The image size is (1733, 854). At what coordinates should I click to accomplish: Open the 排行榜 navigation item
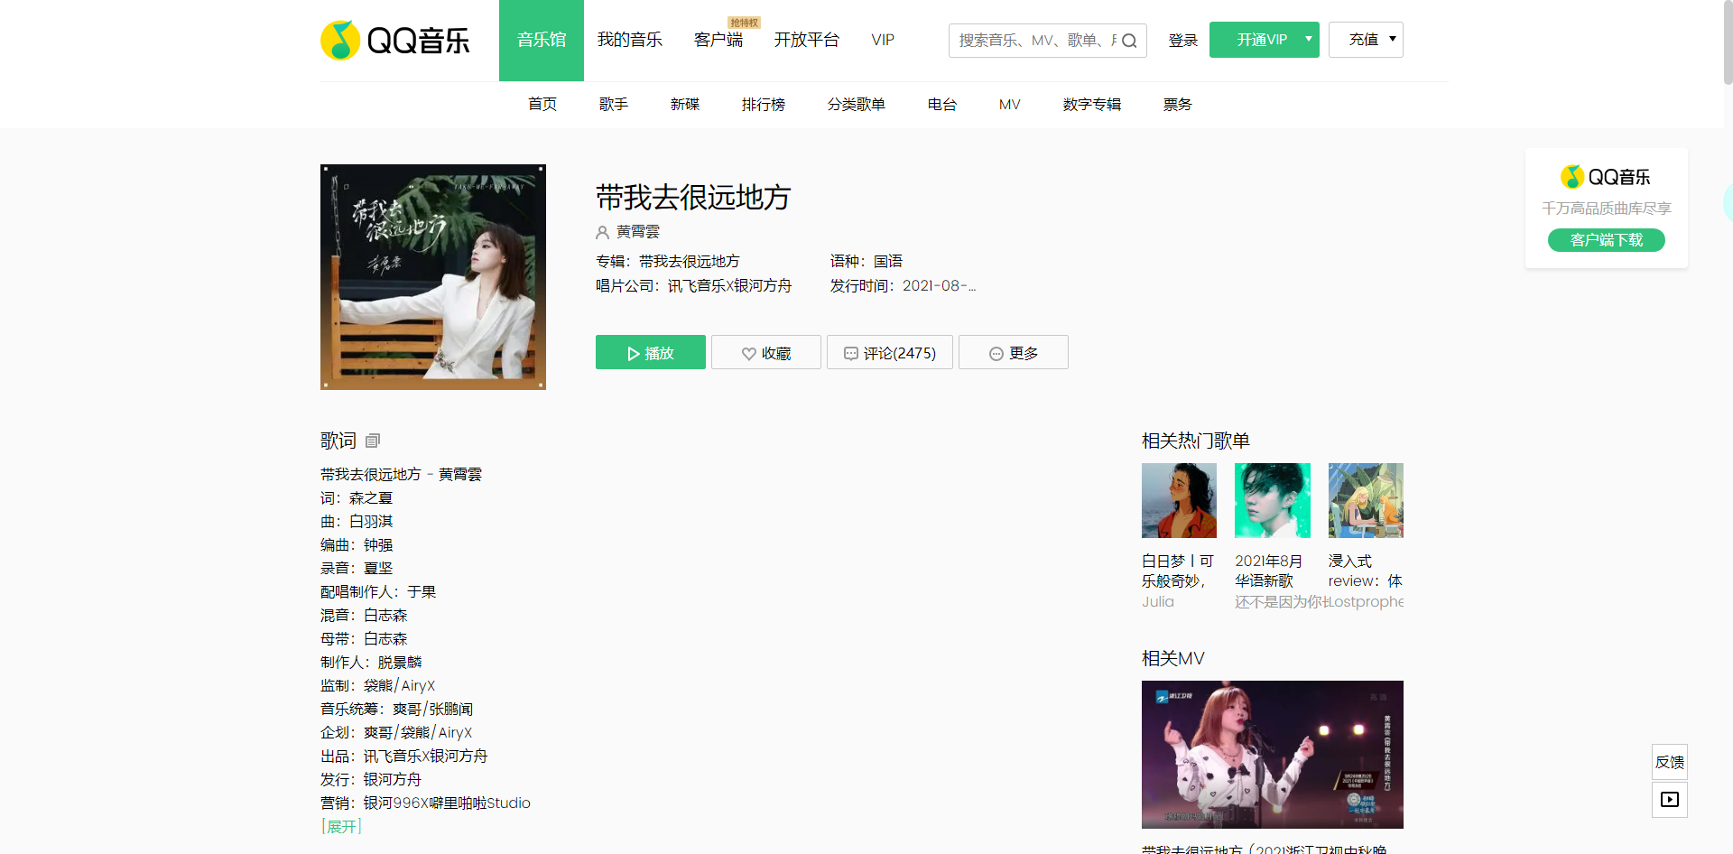763,105
